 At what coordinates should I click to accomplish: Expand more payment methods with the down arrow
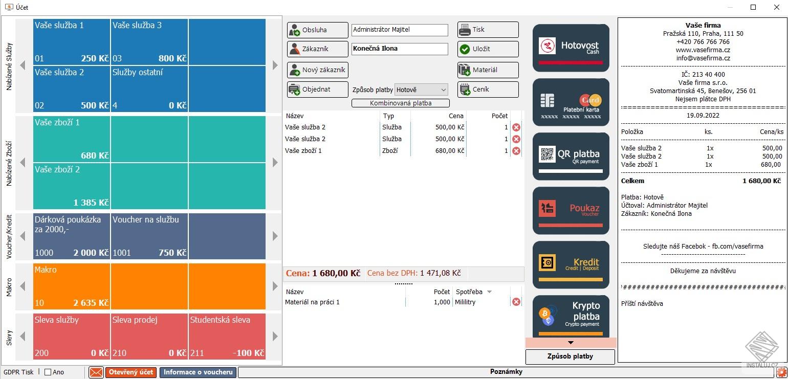tap(571, 343)
